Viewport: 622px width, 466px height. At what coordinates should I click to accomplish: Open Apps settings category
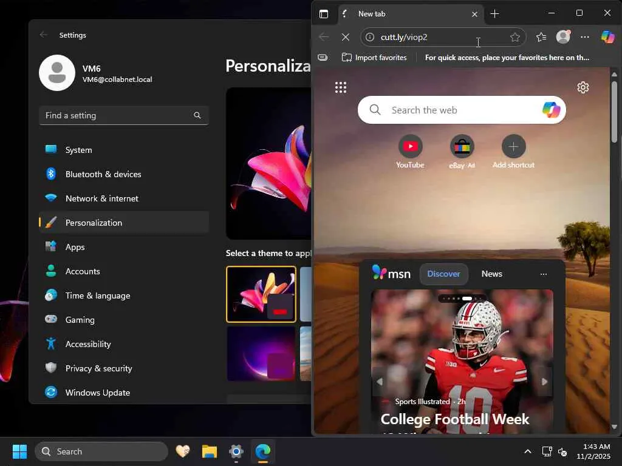click(124, 247)
